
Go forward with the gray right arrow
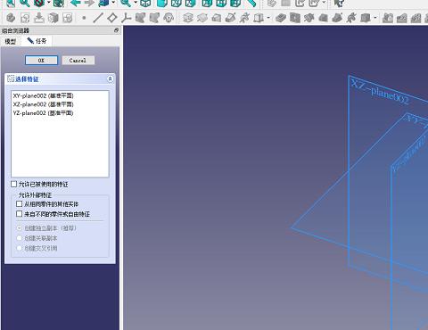point(89,3)
